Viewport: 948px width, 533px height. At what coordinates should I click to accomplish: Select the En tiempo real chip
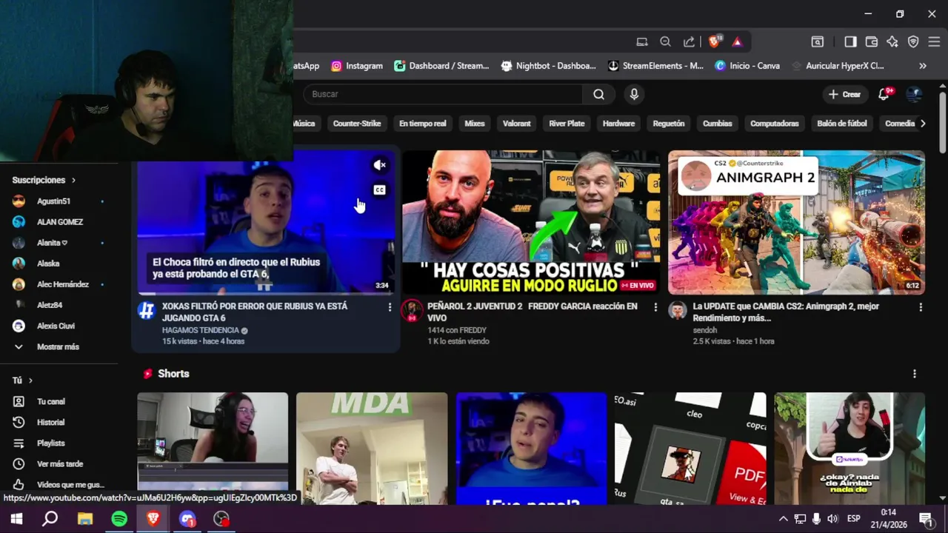tap(423, 124)
